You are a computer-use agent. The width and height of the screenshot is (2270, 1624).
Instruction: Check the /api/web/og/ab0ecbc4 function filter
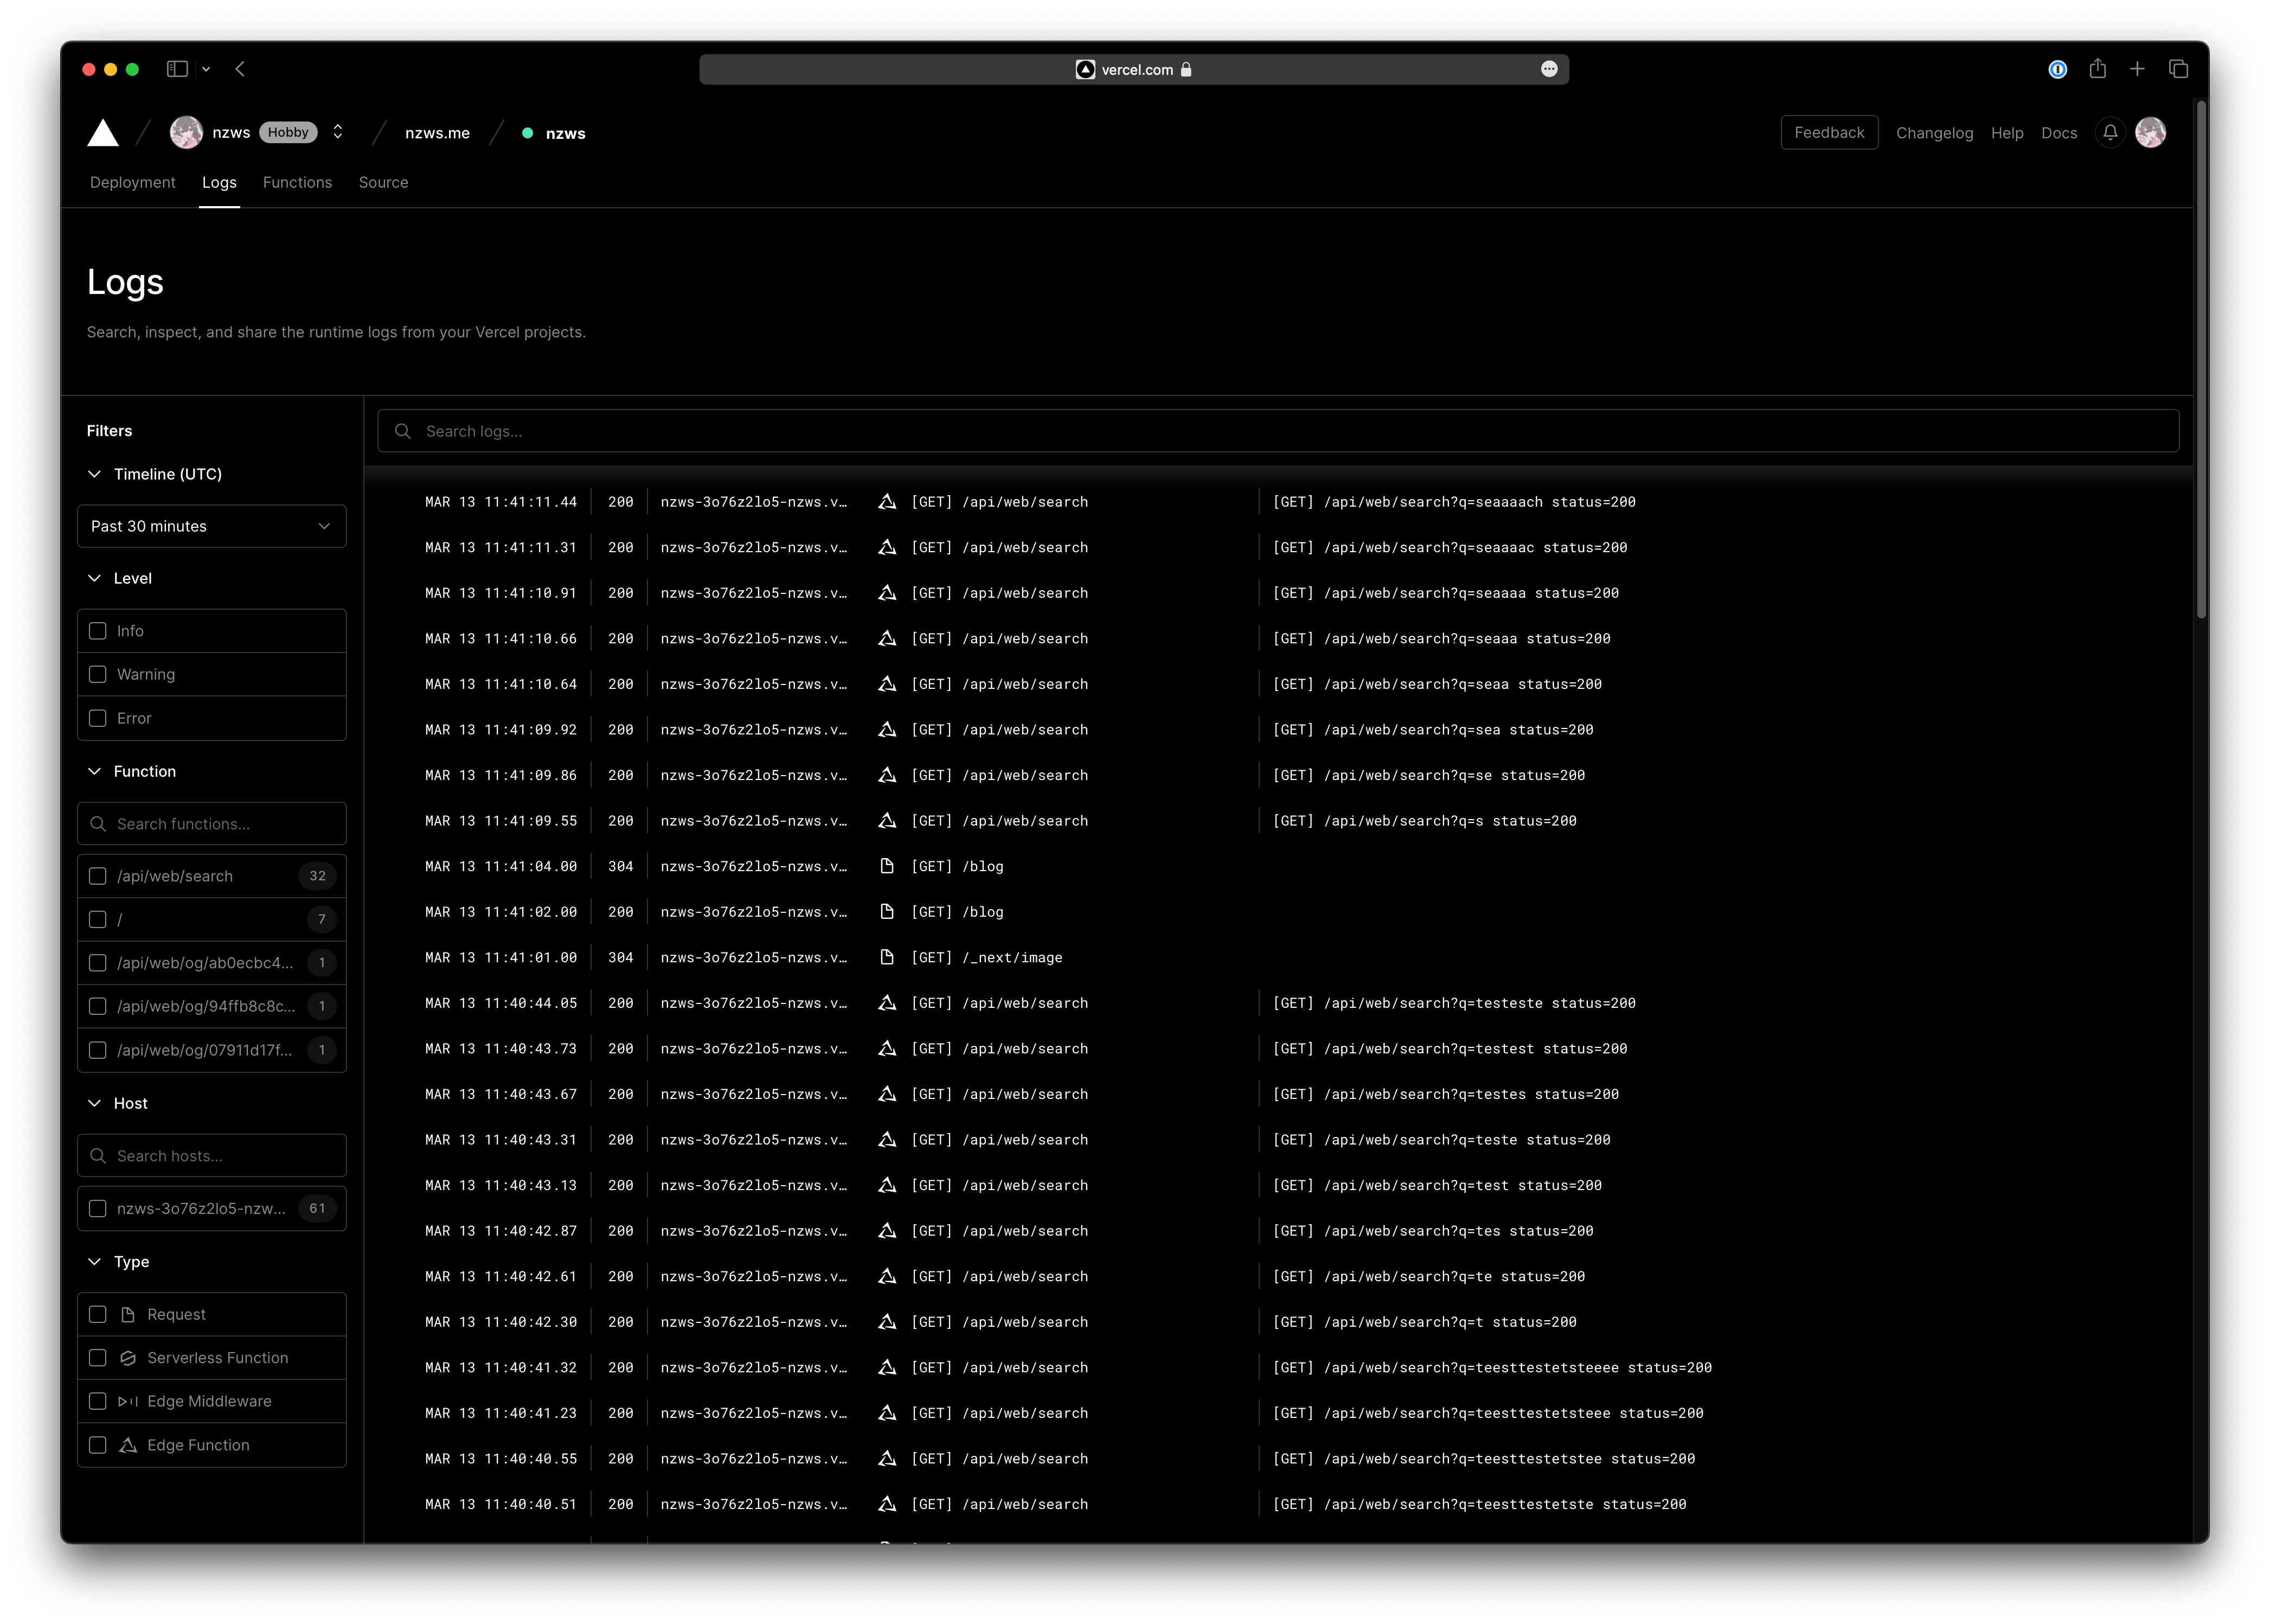coord(98,963)
